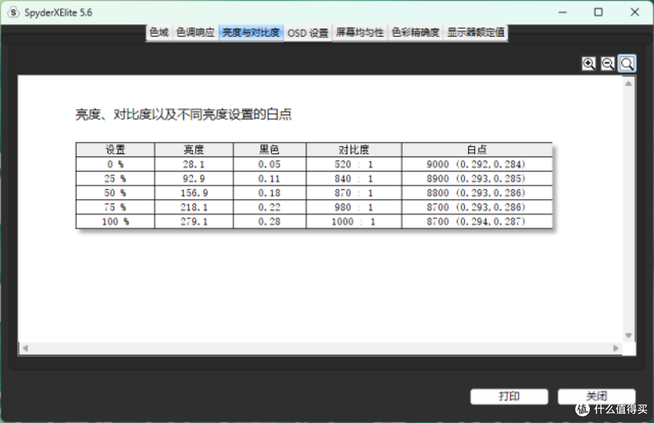Click the 白点 column header
The height and width of the screenshot is (423, 654).
click(477, 149)
